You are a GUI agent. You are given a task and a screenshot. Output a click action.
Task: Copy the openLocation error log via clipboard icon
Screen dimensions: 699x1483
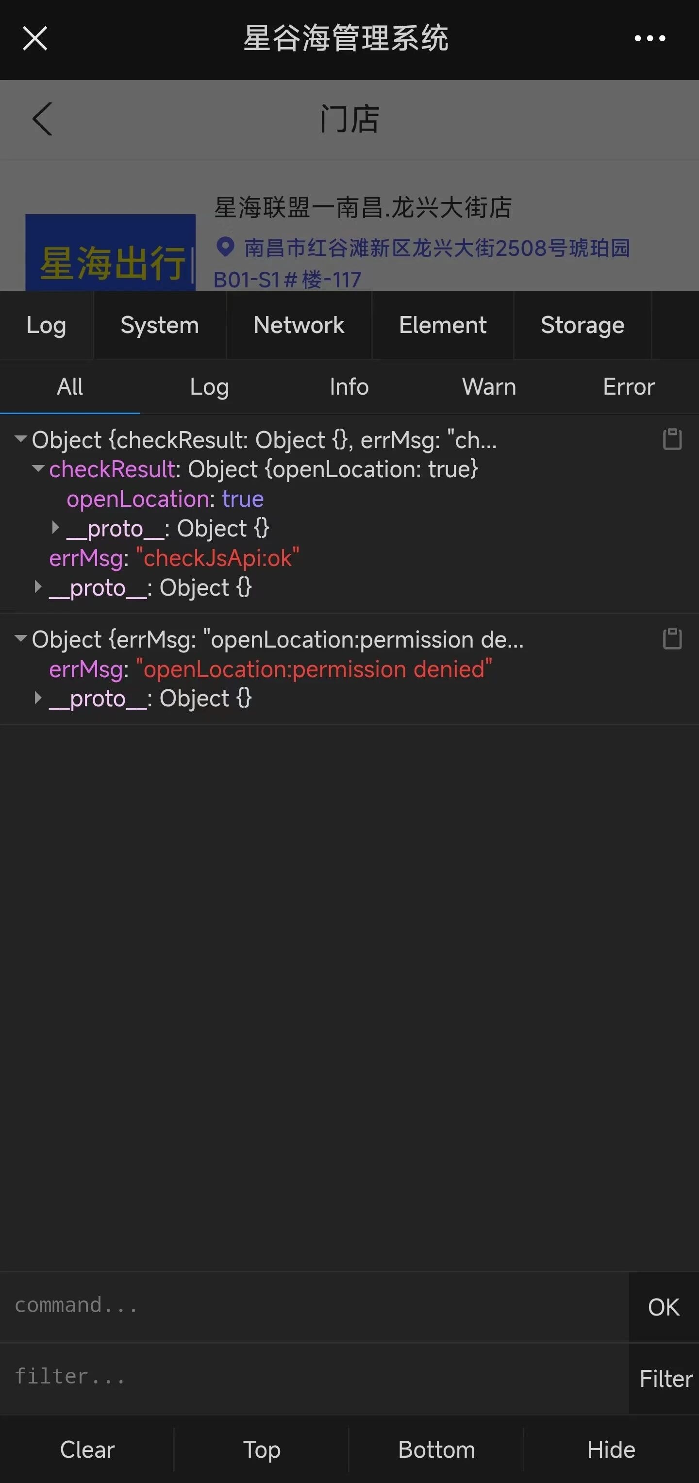(672, 639)
